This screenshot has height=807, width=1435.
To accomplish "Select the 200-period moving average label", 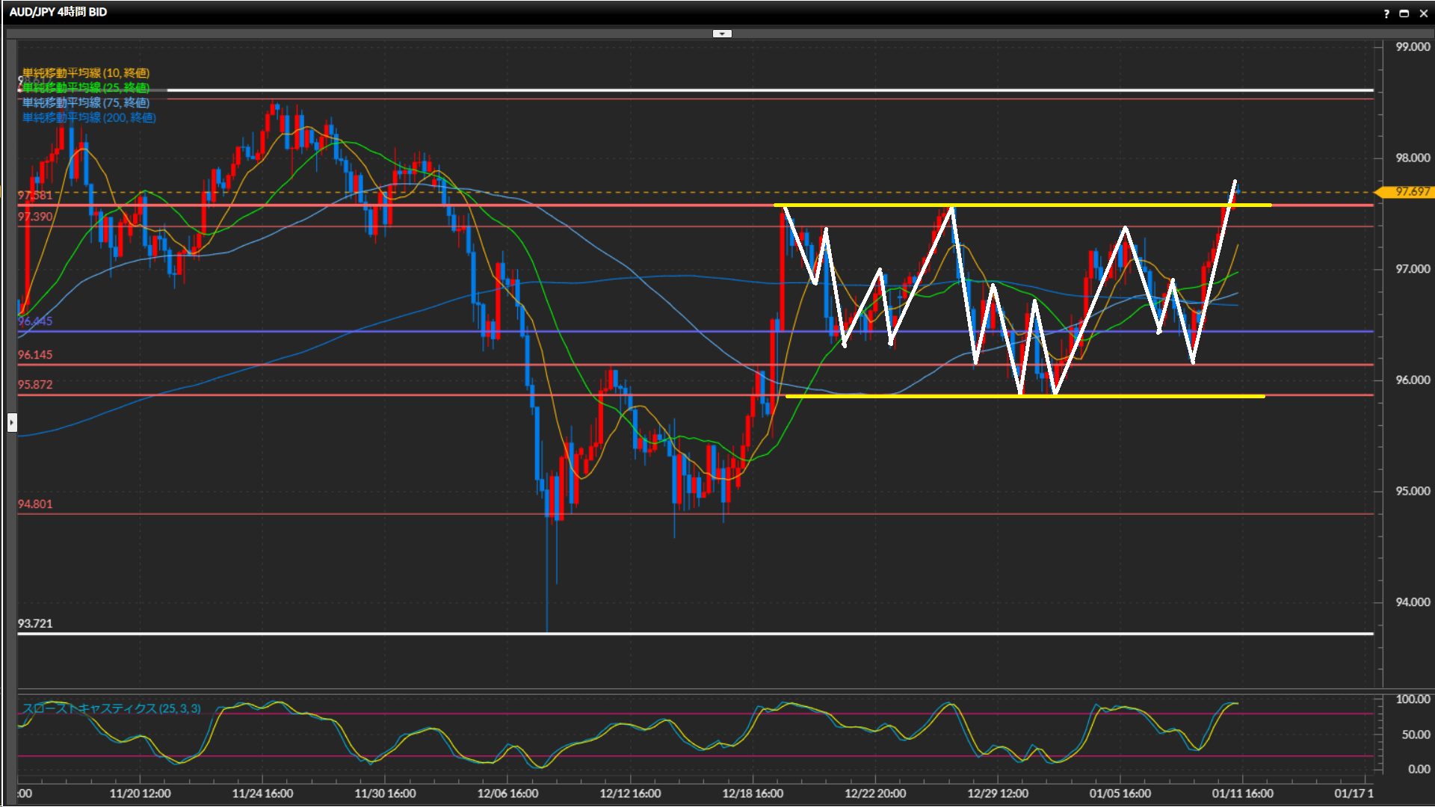I will click(x=88, y=117).
